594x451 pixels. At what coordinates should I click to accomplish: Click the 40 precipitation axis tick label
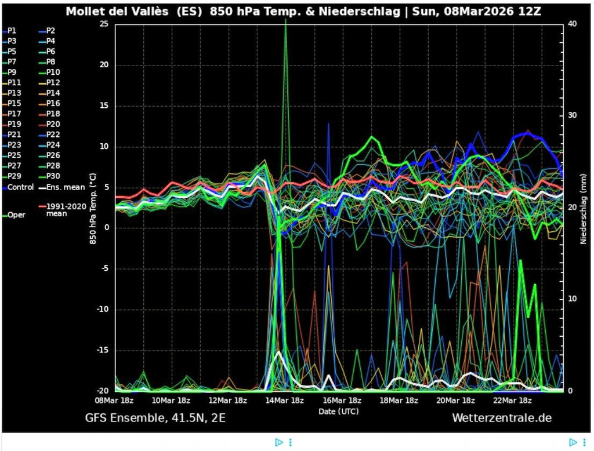point(573,24)
